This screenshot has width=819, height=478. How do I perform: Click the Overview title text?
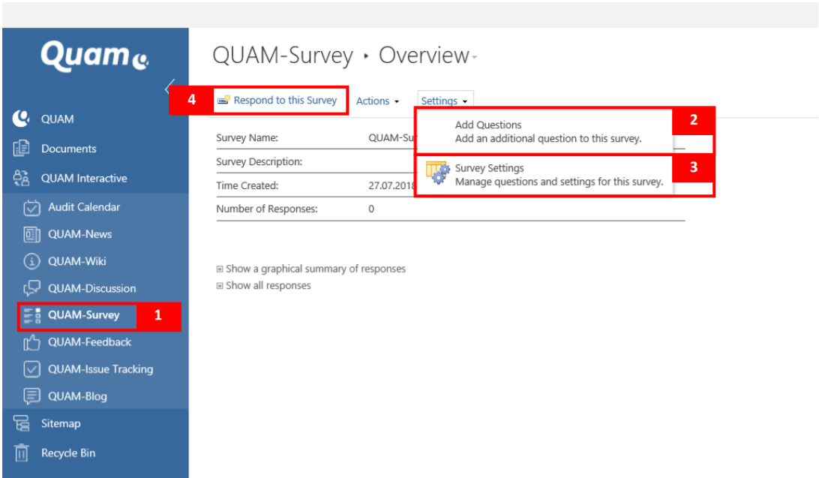(424, 56)
